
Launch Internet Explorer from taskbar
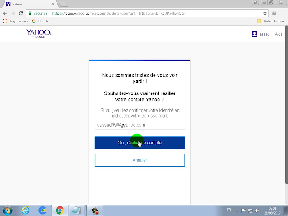[25, 211]
